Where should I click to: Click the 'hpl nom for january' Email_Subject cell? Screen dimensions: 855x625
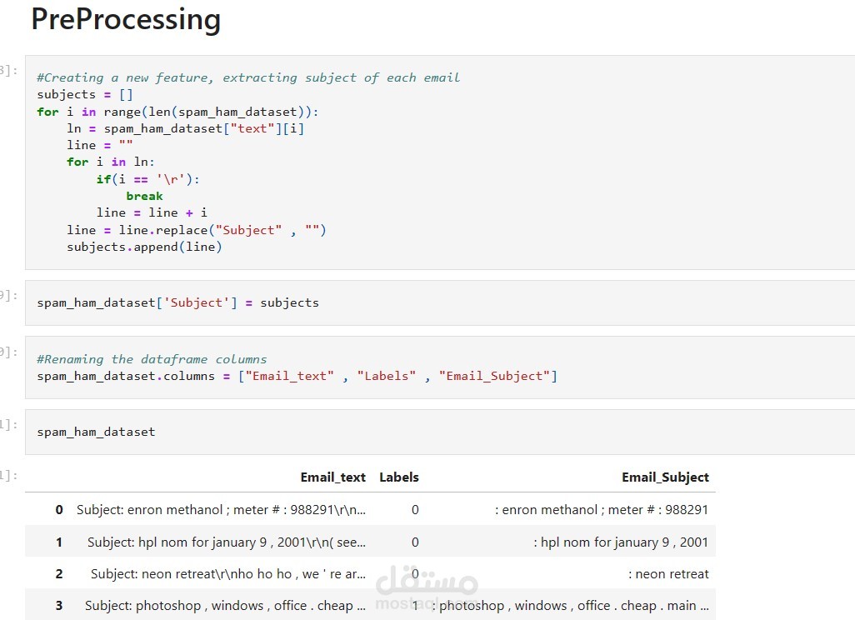coord(621,542)
